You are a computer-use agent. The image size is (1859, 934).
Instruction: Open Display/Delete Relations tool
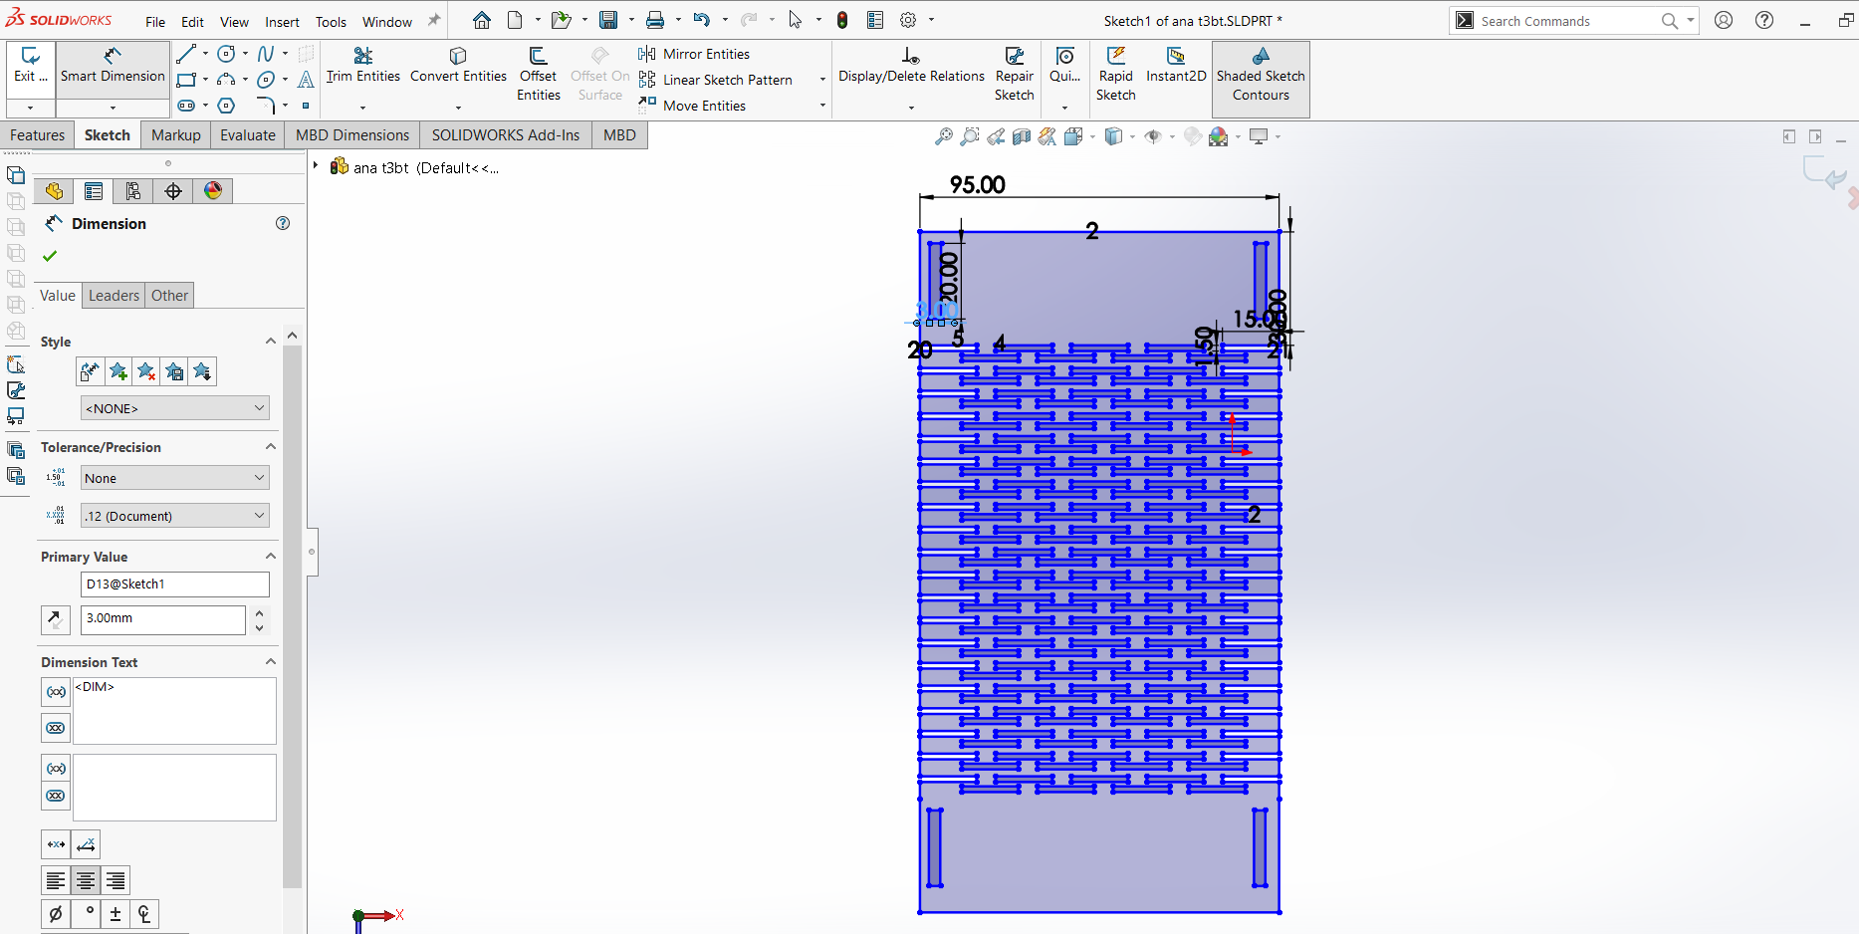[910, 66]
